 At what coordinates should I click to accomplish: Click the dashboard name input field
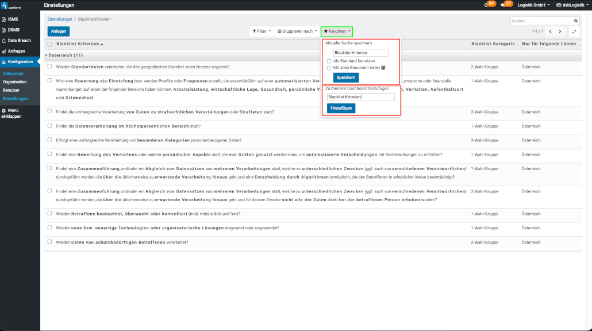coord(360,97)
